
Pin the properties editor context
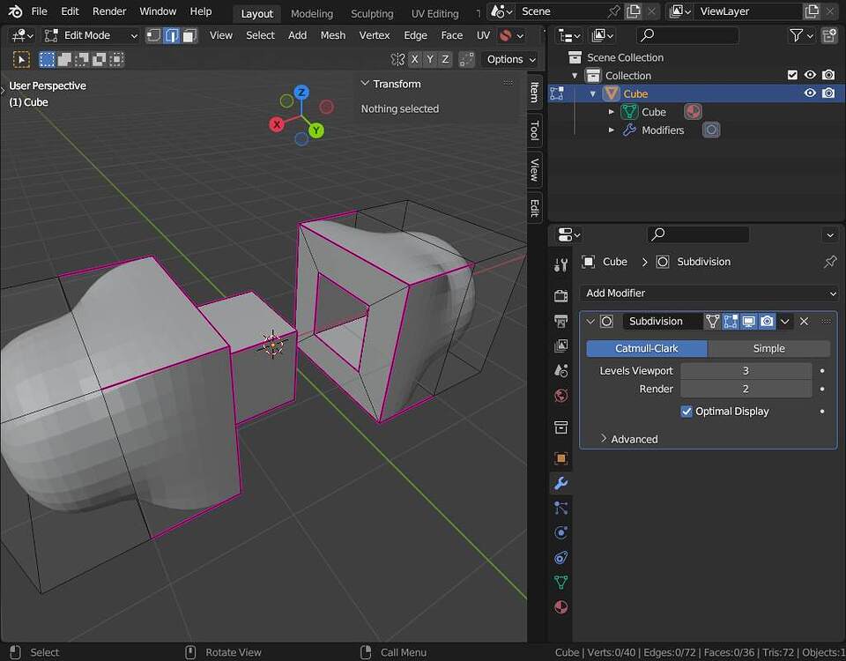(x=830, y=262)
